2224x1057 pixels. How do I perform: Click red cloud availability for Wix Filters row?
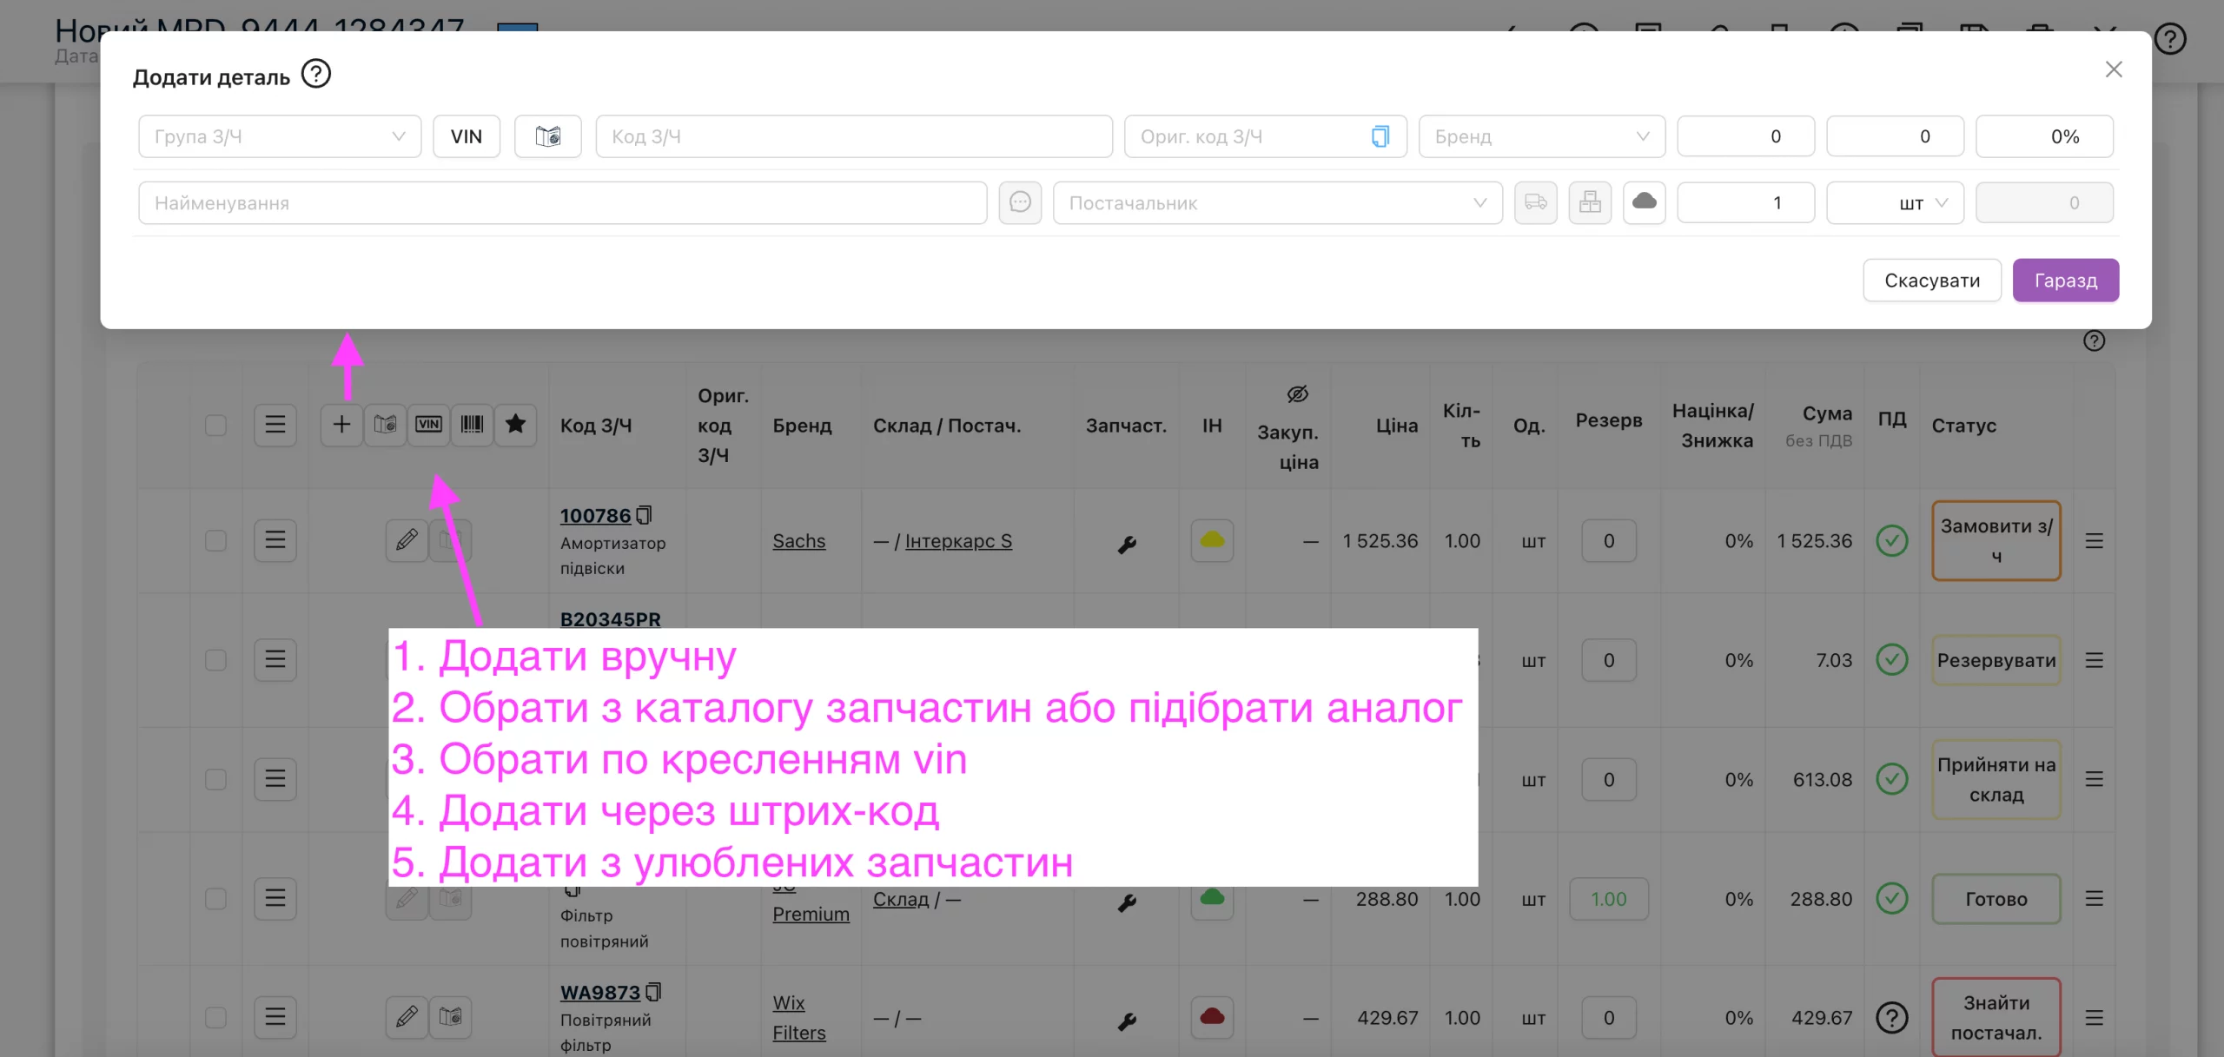click(x=1212, y=1017)
